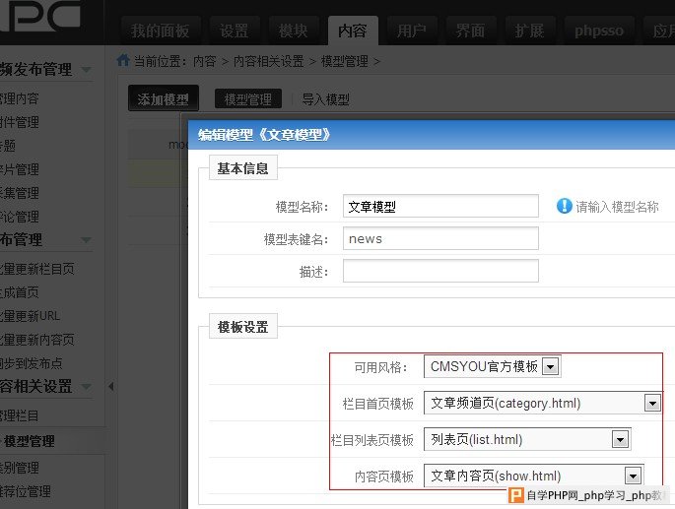Select 管理栏目 in the sidebar
This screenshot has width=675, height=509.
pos(20,415)
